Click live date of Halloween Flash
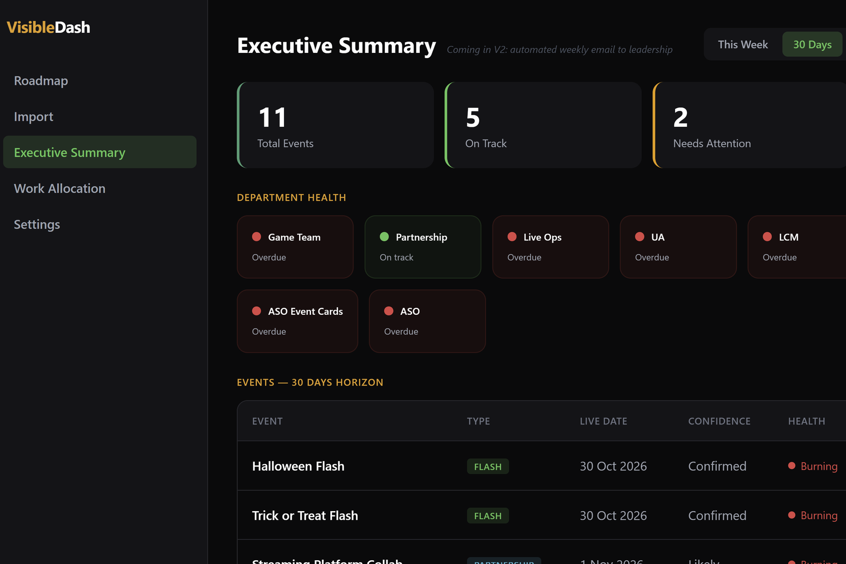Viewport: 846px width, 564px height. tap(613, 466)
